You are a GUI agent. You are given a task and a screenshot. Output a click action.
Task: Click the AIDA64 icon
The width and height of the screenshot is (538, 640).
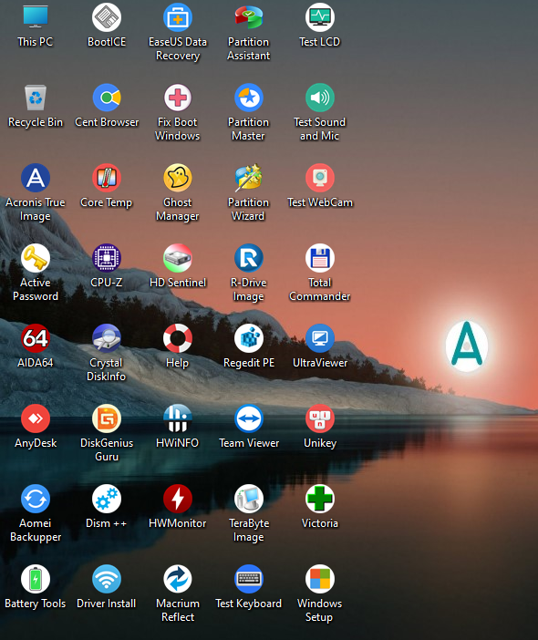(35, 338)
